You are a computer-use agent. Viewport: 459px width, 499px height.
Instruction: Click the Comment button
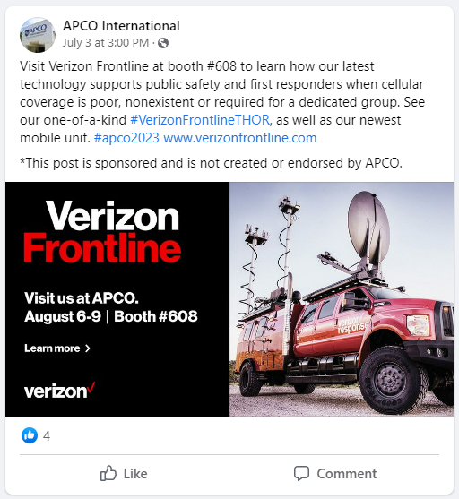[x=335, y=474]
